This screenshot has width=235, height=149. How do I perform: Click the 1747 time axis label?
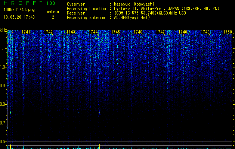[x=160, y=32]
